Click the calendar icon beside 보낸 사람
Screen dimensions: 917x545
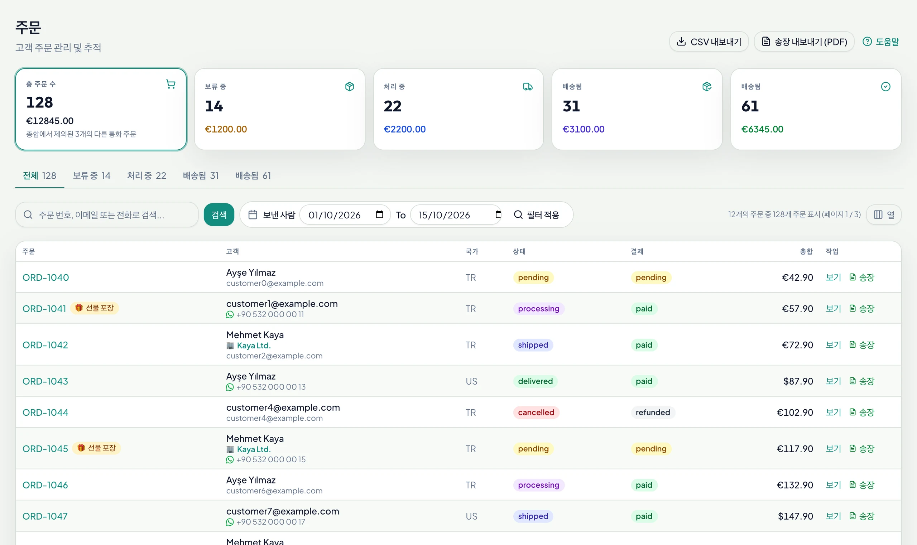[253, 214]
